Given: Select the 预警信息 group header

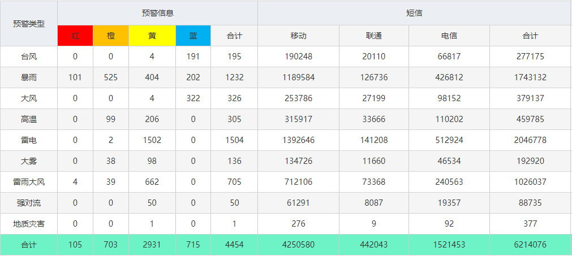Looking at the screenshot, I should (158, 13).
